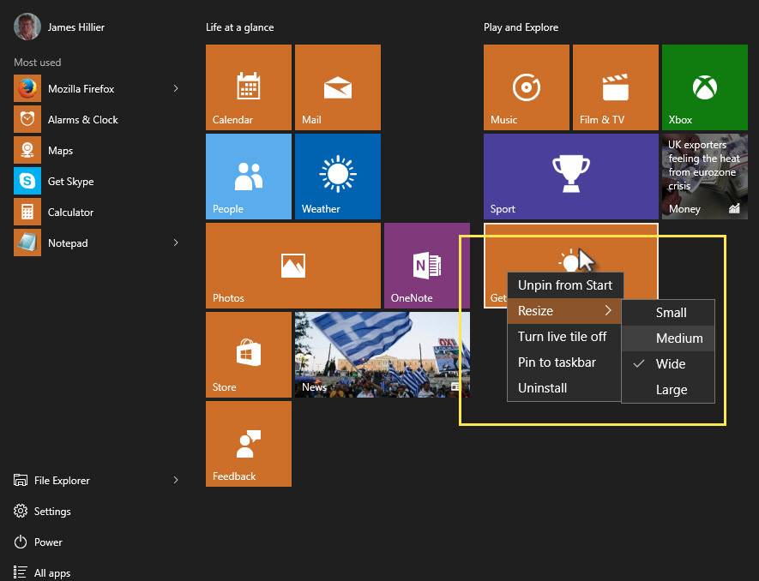Click the Calculator app icon
Screen dimensions: 759x581
tap(27, 212)
